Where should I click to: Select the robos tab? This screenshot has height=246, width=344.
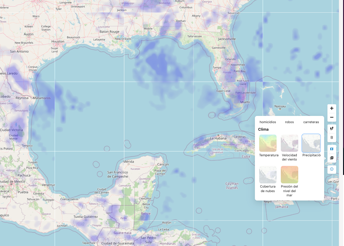(289, 122)
